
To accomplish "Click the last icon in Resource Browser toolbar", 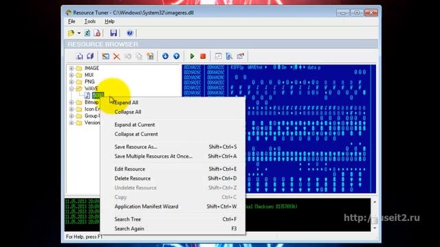I will (240, 56).
